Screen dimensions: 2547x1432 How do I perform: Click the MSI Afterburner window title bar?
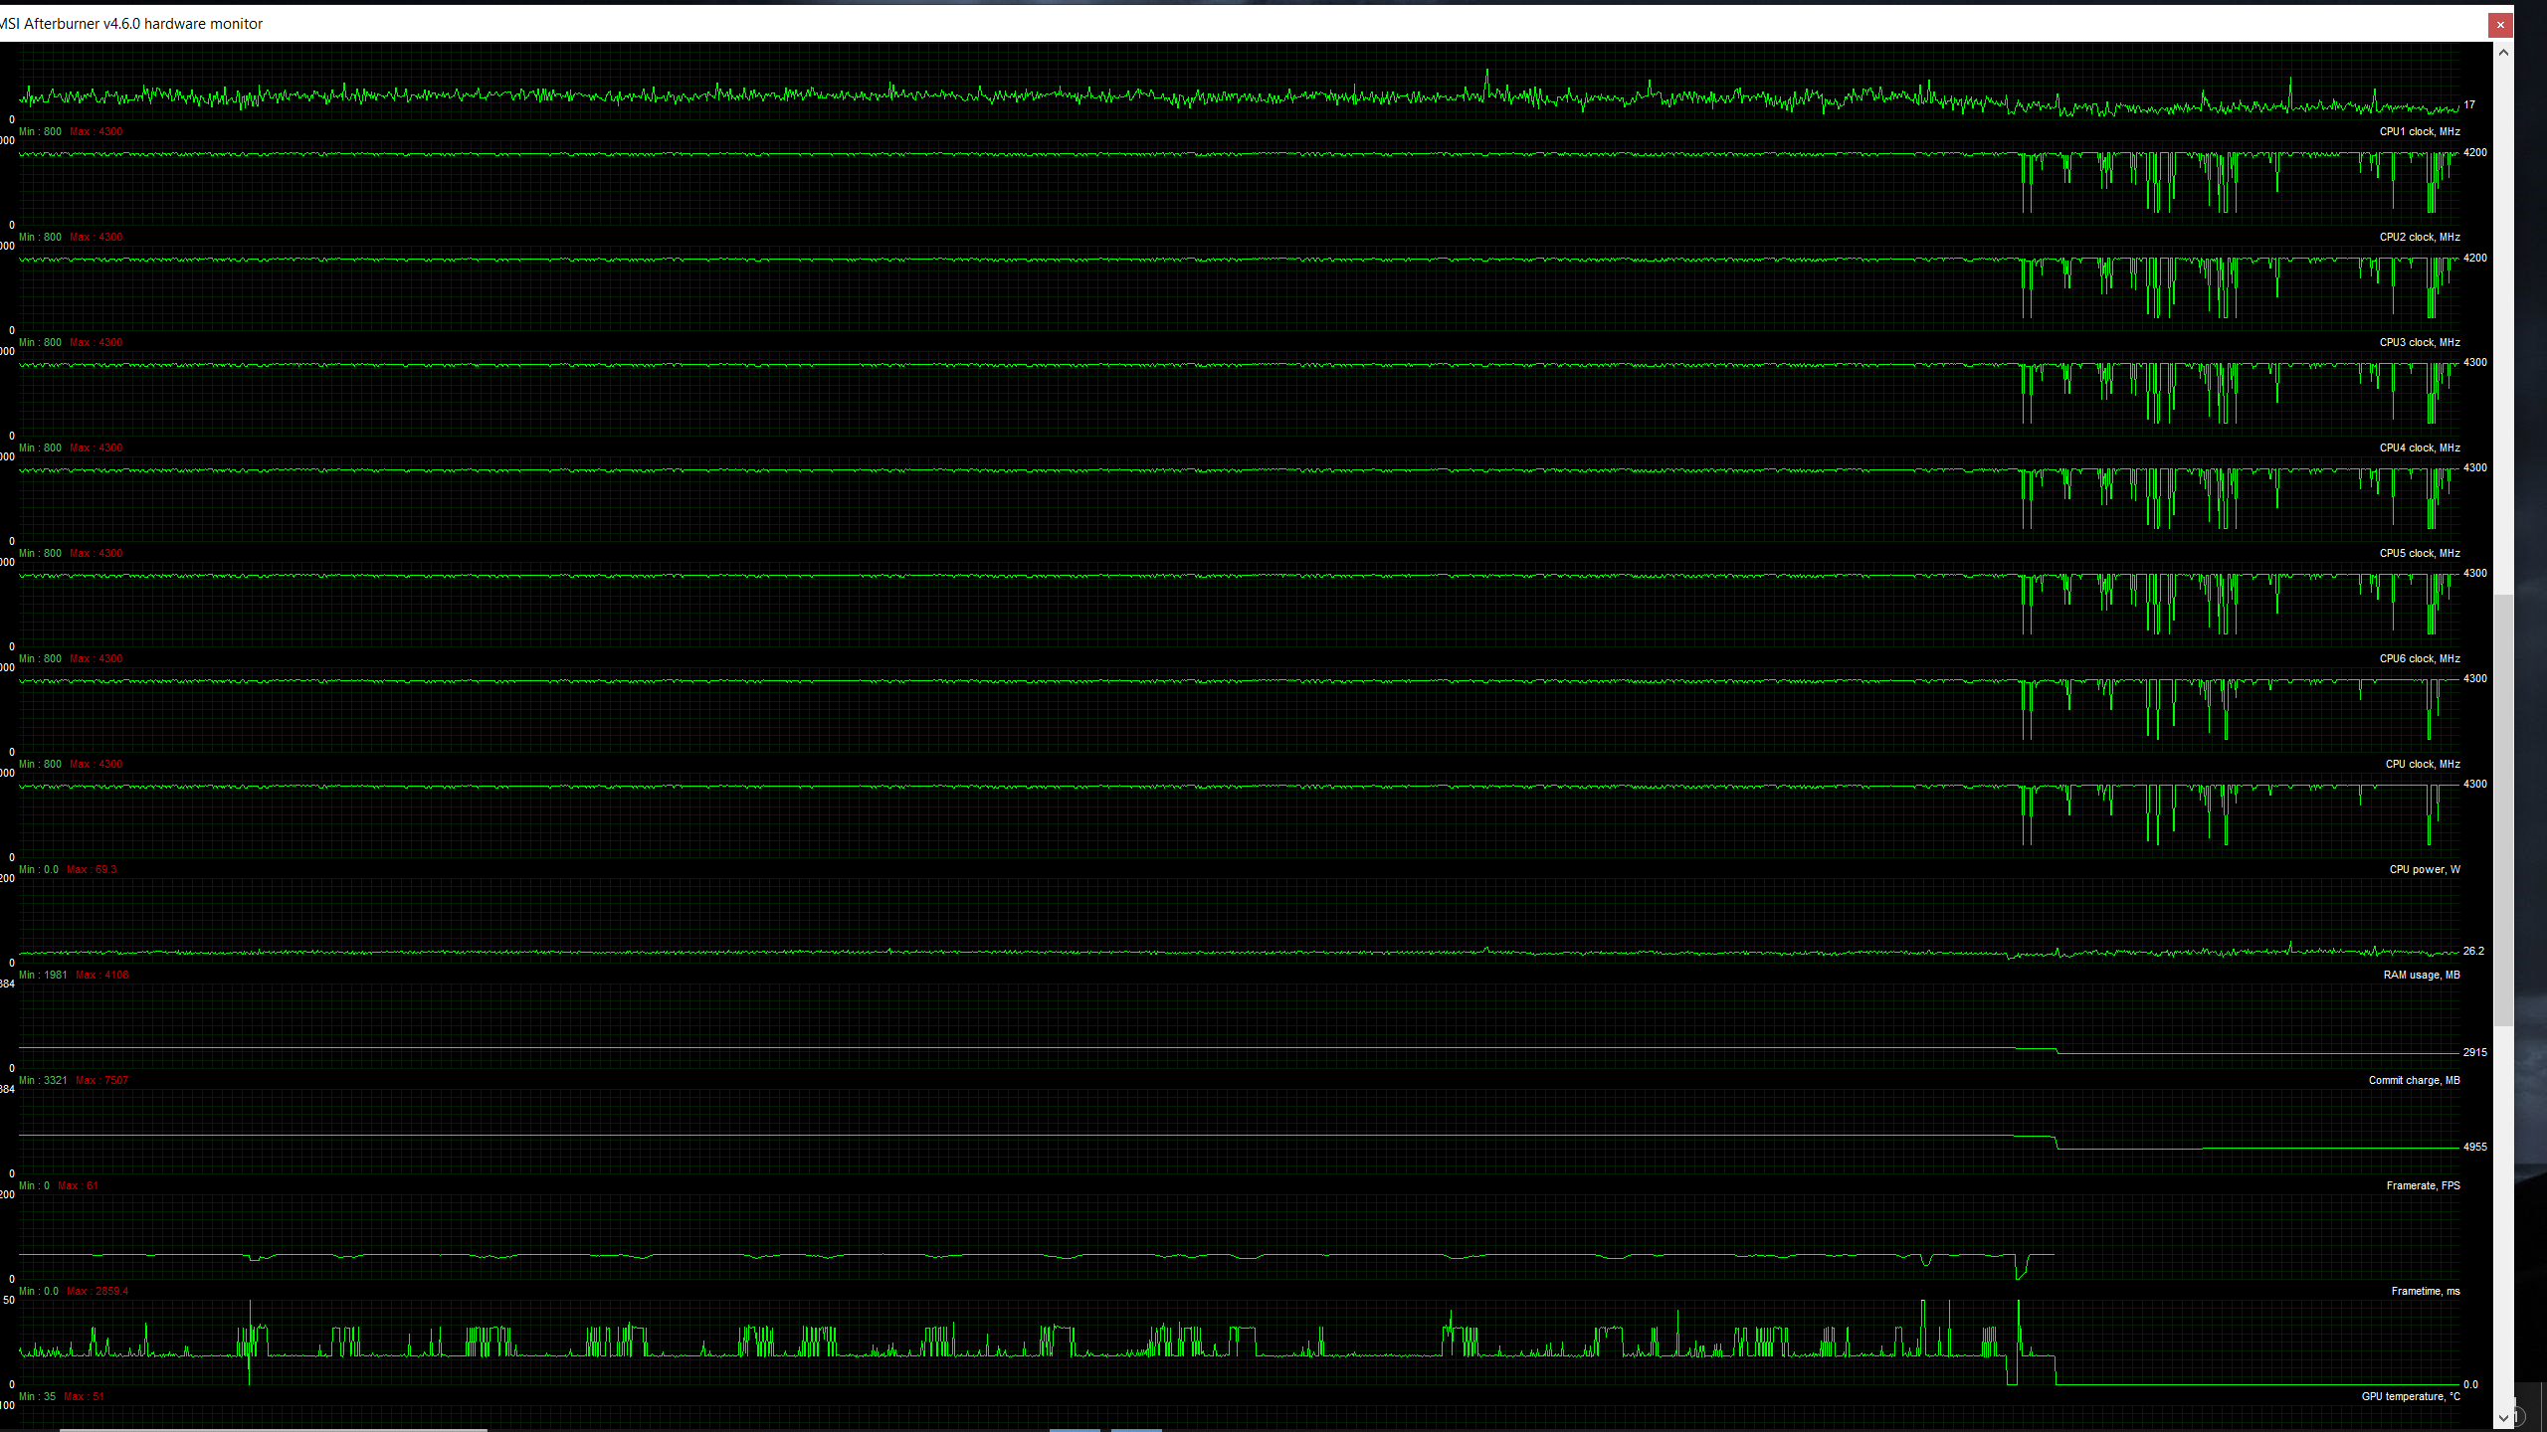pos(1194,24)
